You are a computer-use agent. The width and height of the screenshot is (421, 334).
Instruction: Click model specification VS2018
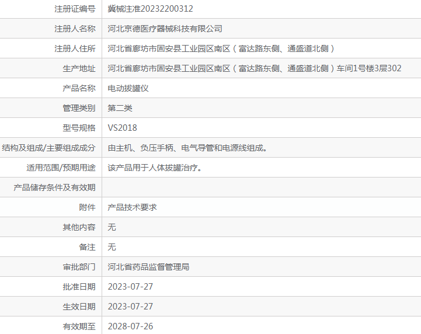pos(123,128)
